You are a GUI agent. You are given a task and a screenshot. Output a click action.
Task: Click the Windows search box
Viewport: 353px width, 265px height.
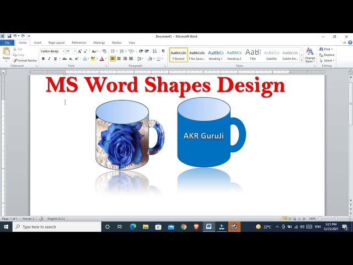pyautogui.click(x=57, y=227)
